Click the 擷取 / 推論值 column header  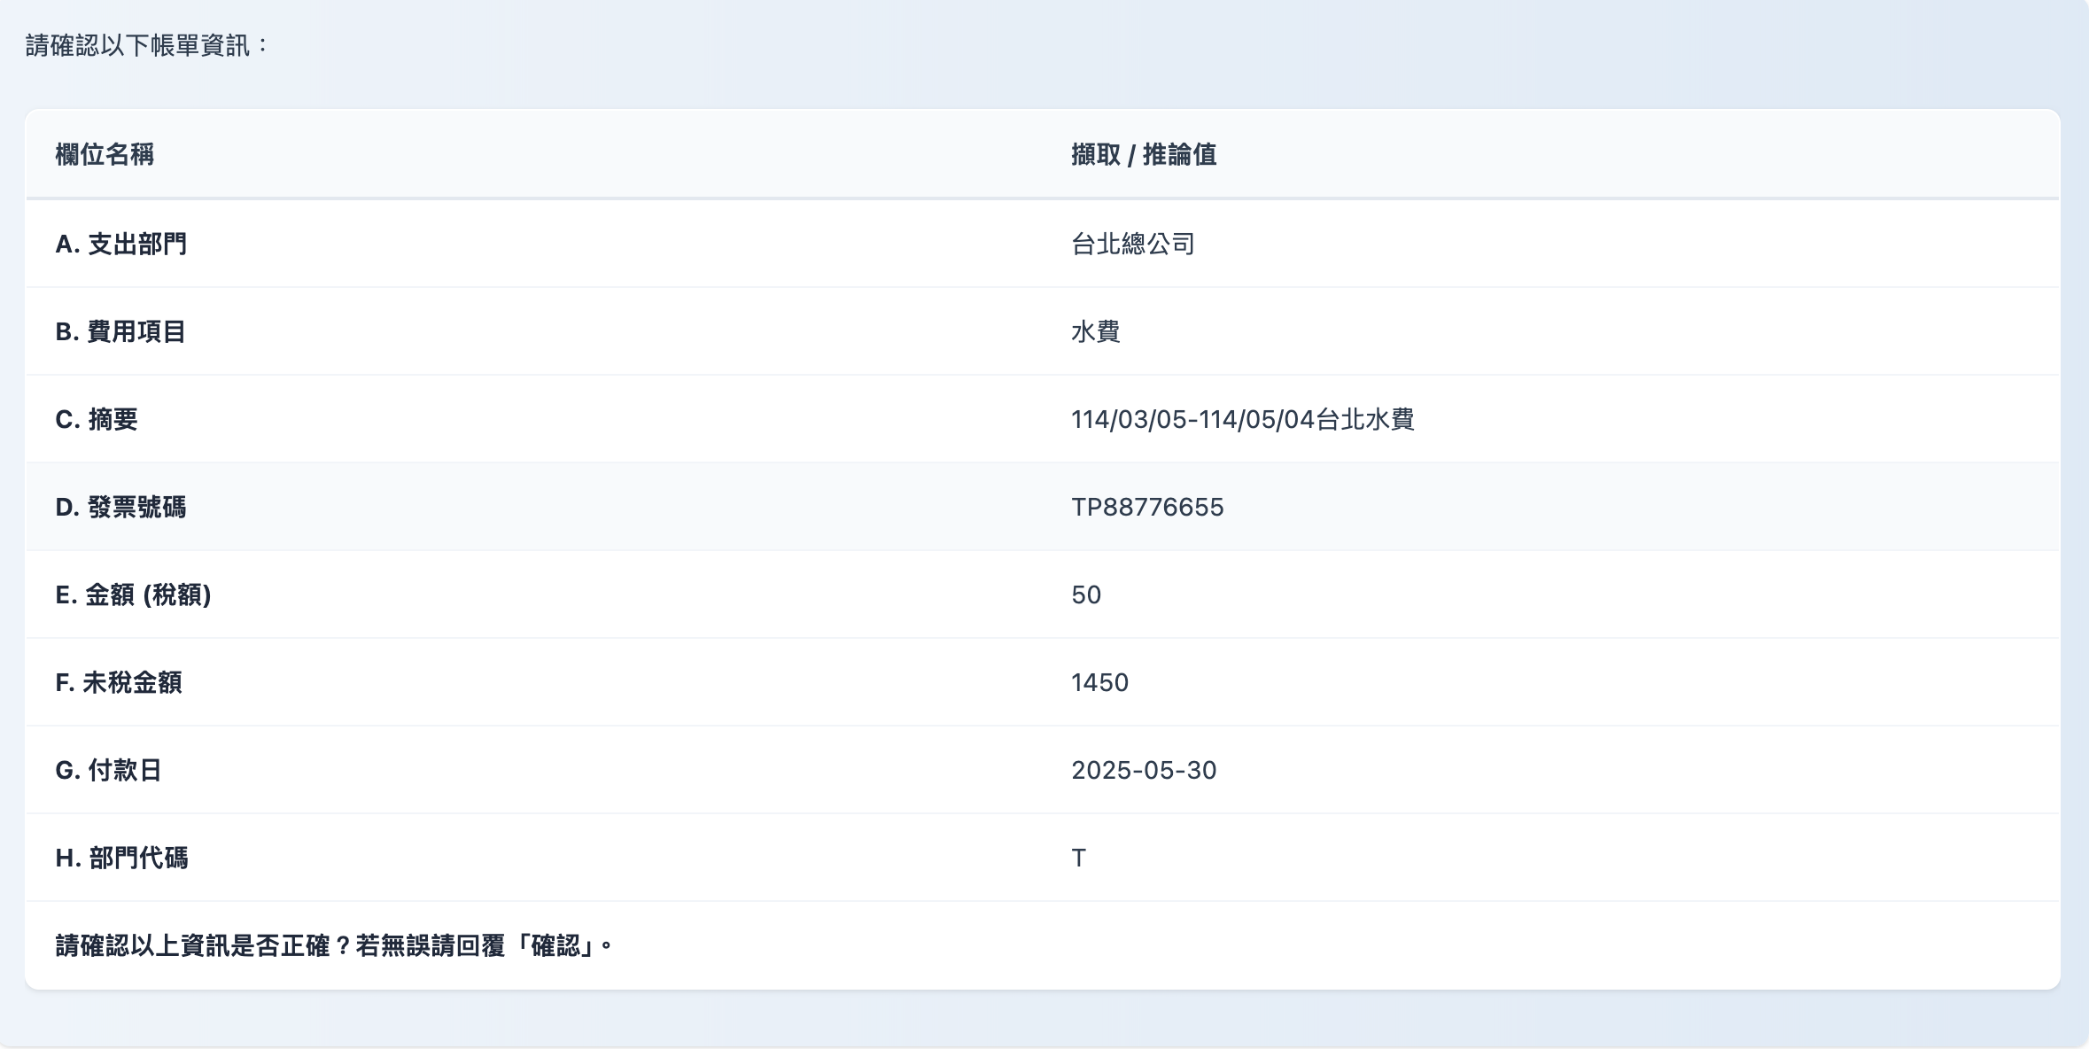click(1143, 155)
